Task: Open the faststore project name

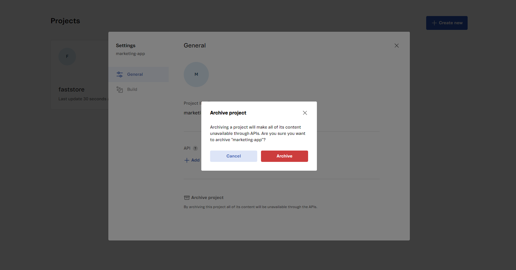Action: 71,90
